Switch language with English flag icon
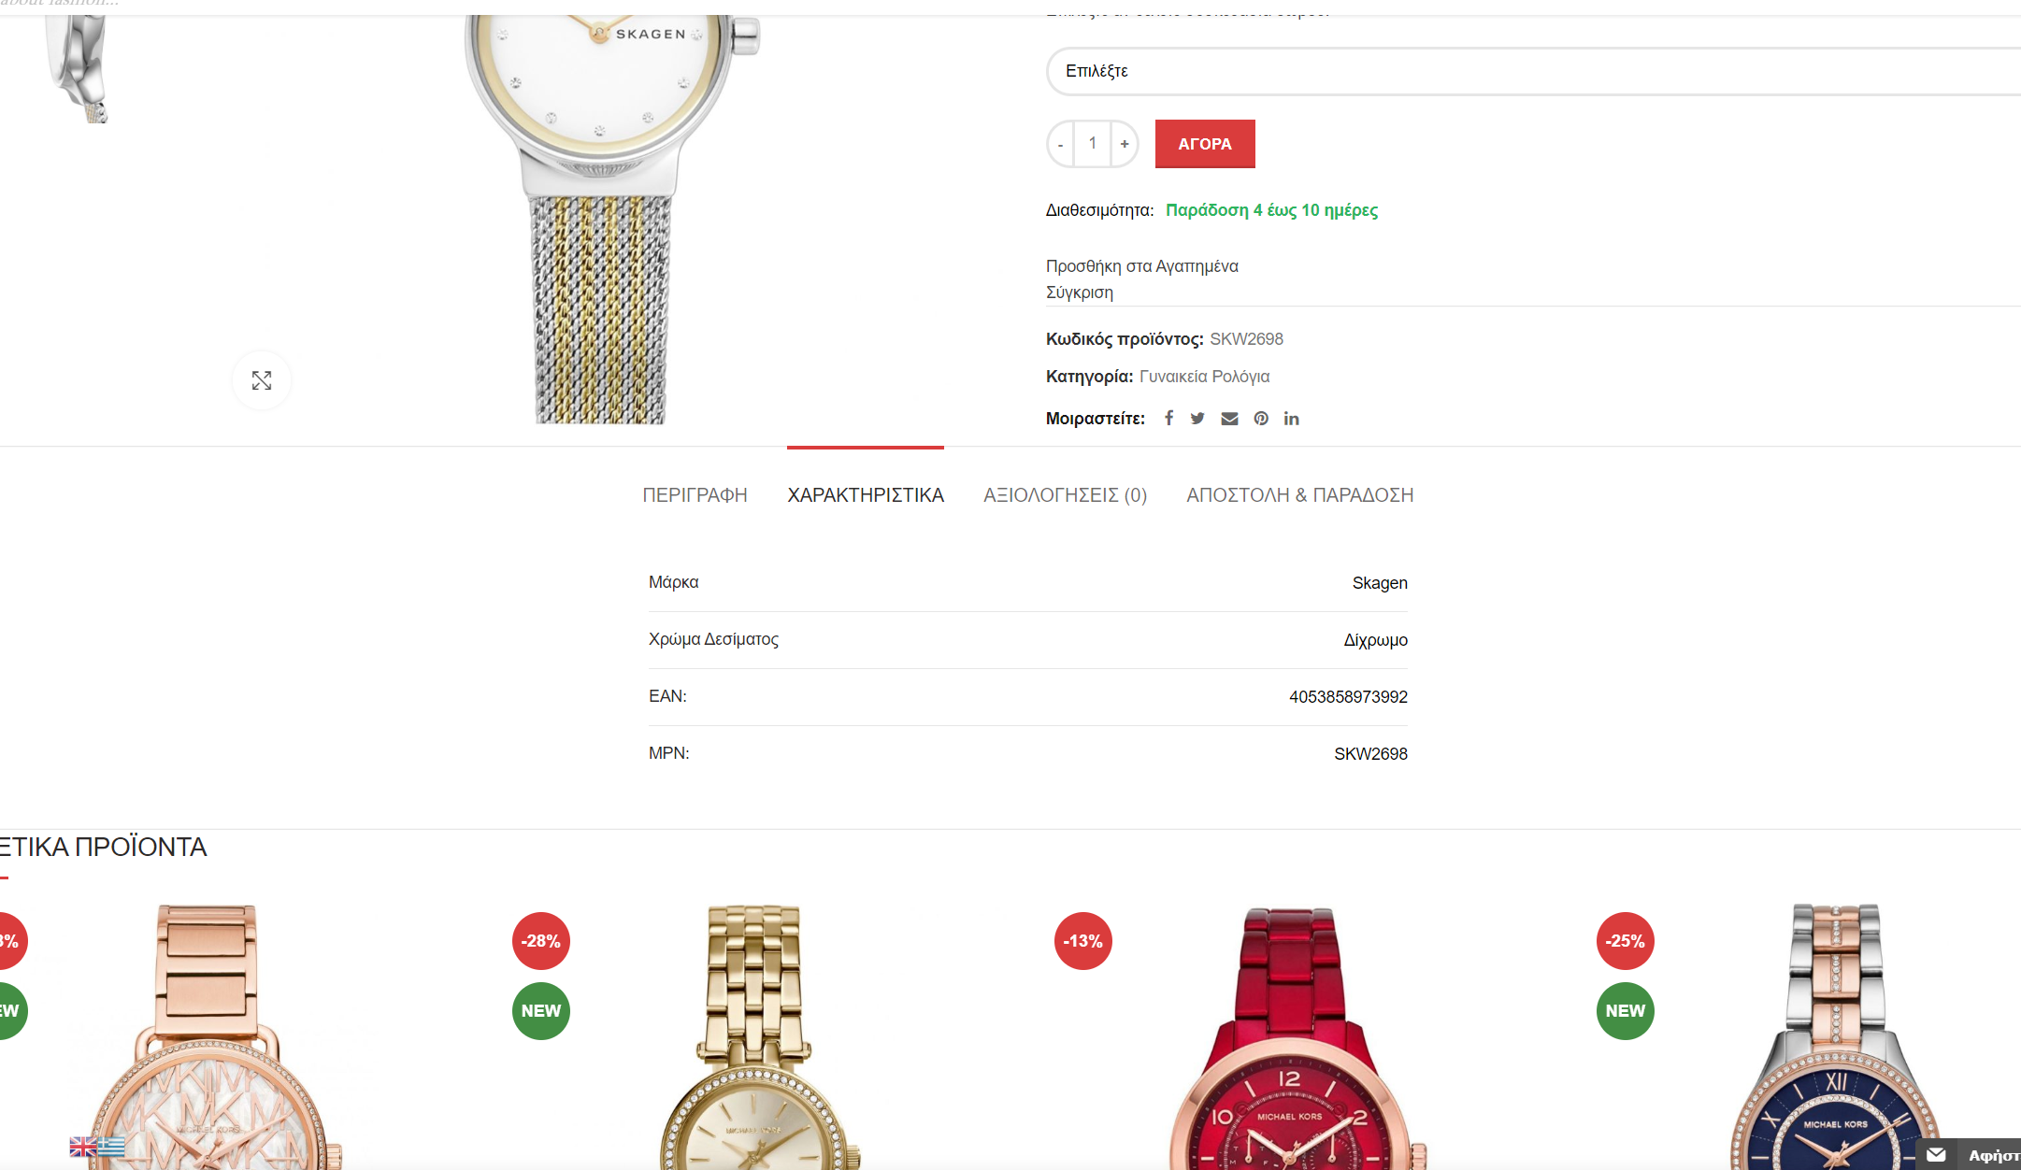 [82, 1147]
